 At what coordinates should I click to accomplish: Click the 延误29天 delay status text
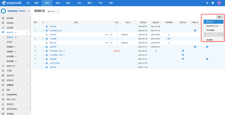117,51
